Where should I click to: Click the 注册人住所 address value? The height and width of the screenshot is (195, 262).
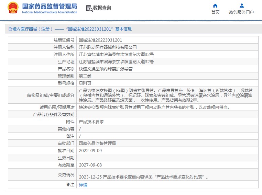pos(116,54)
